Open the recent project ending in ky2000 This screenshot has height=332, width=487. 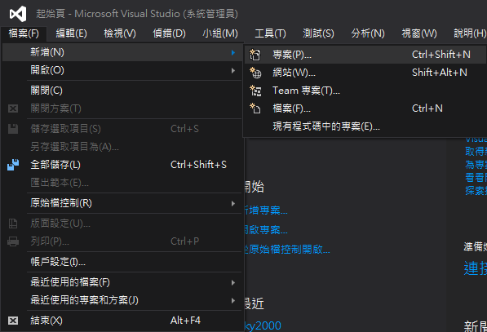point(263,325)
